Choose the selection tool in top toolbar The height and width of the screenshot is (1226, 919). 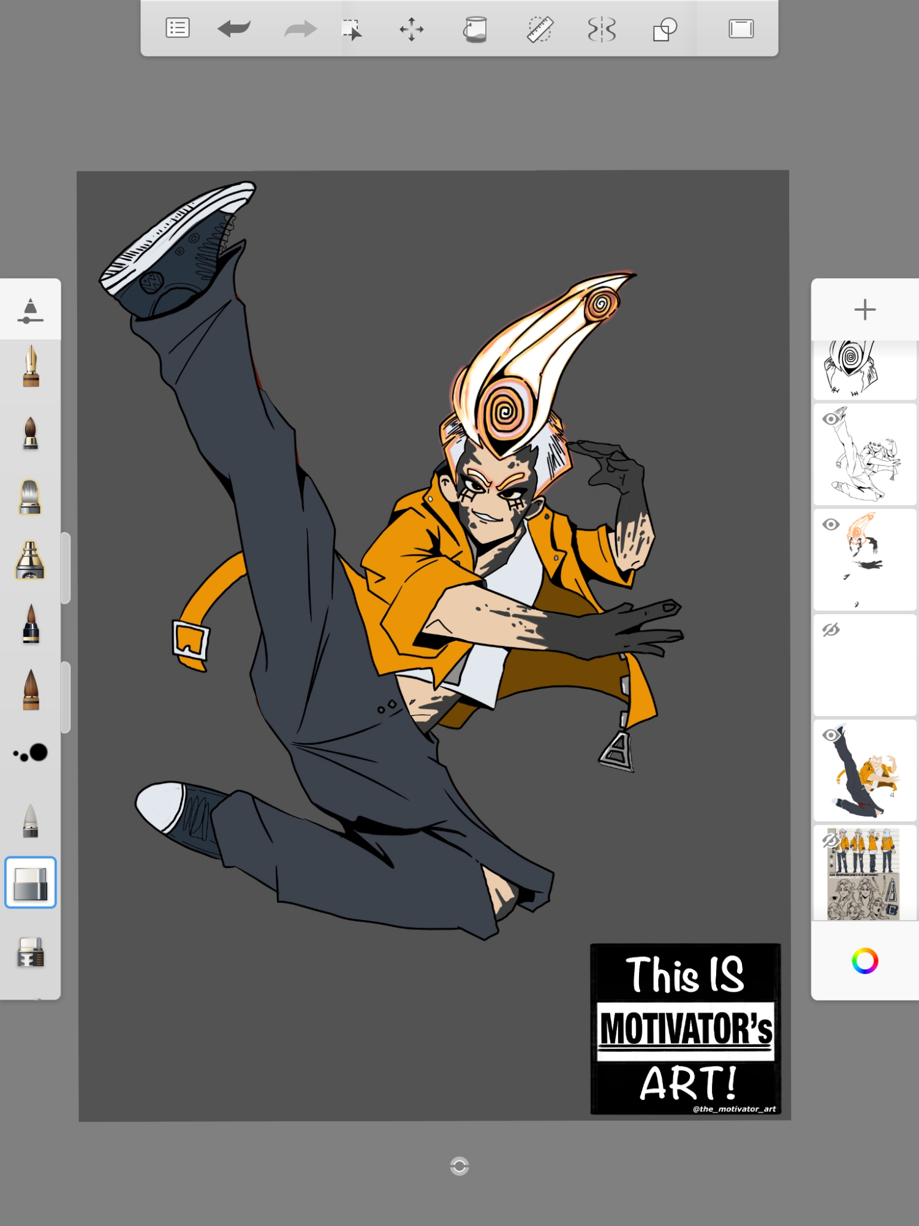(352, 29)
